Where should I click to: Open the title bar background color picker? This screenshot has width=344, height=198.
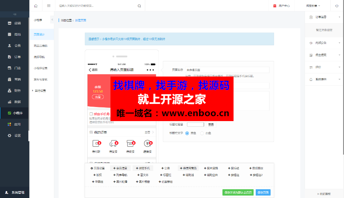click(195, 125)
